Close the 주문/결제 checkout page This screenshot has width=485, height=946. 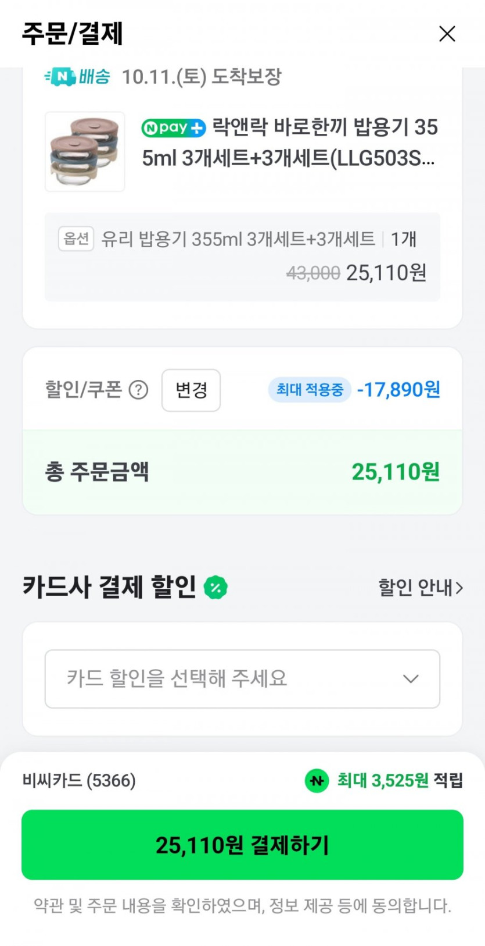[x=447, y=34]
